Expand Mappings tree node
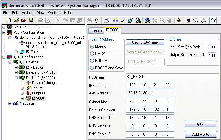The height and width of the screenshot is (140, 221). 10,104
